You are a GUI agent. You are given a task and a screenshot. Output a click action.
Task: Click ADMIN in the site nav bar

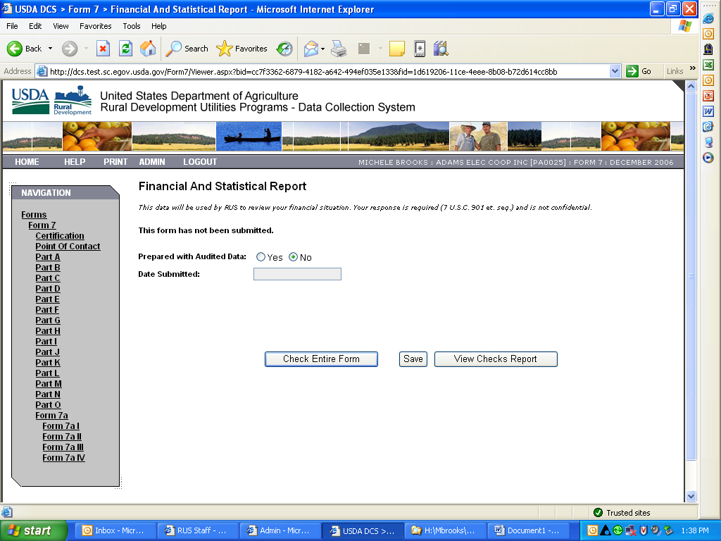tap(152, 162)
